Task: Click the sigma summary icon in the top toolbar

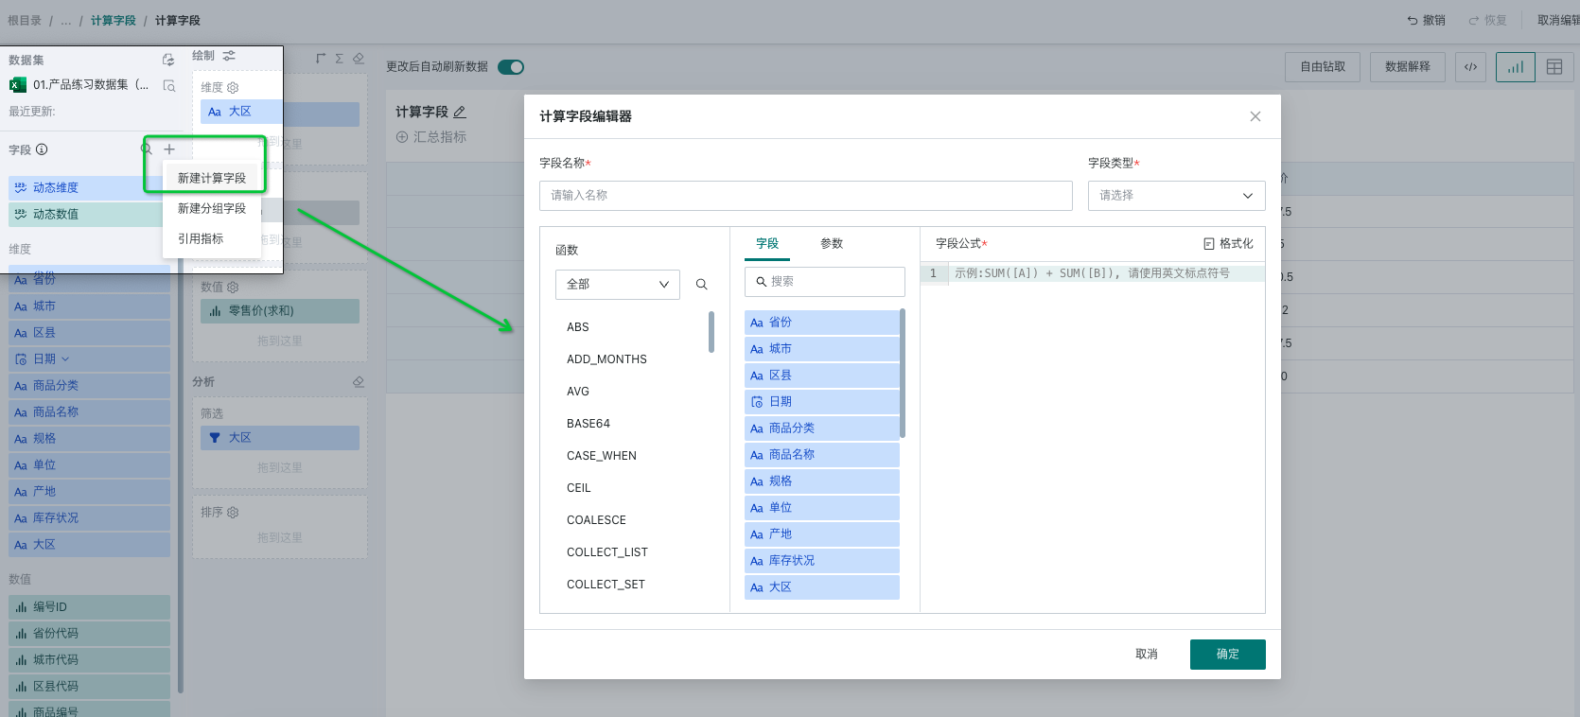Action: point(340,59)
